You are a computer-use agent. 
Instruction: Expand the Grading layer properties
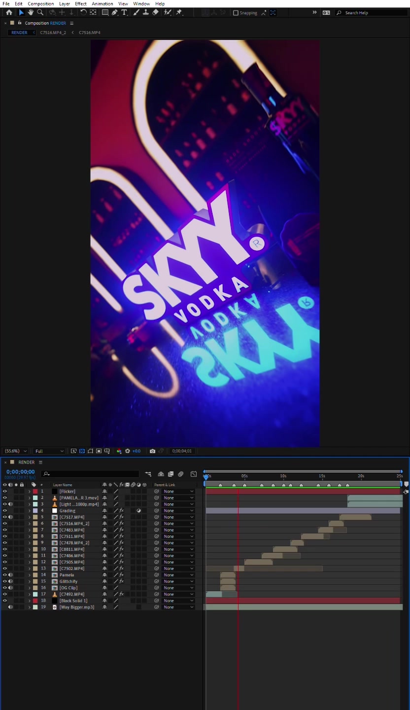click(29, 511)
